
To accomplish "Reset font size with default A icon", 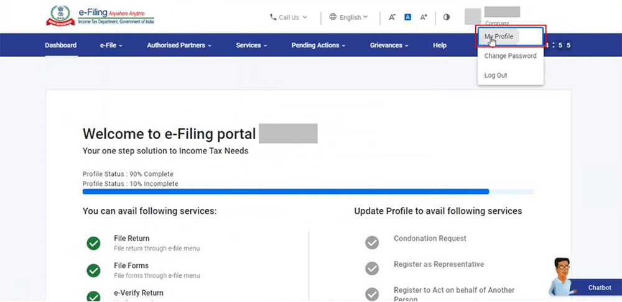I will point(407,17).
